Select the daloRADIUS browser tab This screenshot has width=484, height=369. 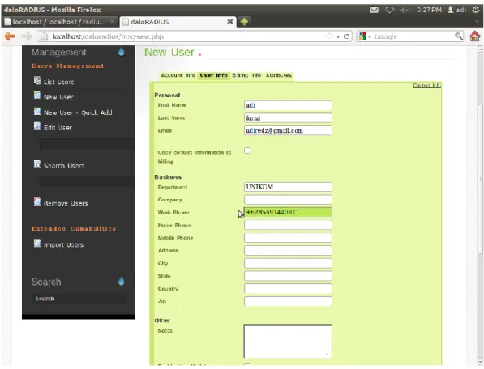pyautogui.click(x=178, y=22)
